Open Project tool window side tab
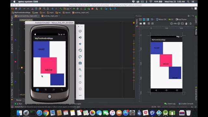The width and height of the screenshot is (208, 117). point(12,20)
